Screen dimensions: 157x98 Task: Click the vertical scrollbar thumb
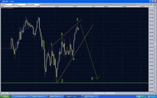(x=155, y=44)
